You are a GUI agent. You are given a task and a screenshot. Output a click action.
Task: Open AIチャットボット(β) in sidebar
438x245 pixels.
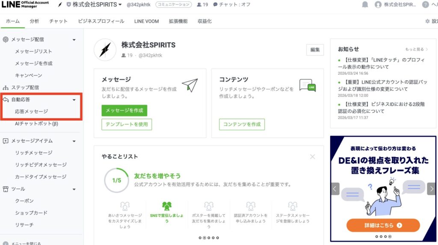36,123
